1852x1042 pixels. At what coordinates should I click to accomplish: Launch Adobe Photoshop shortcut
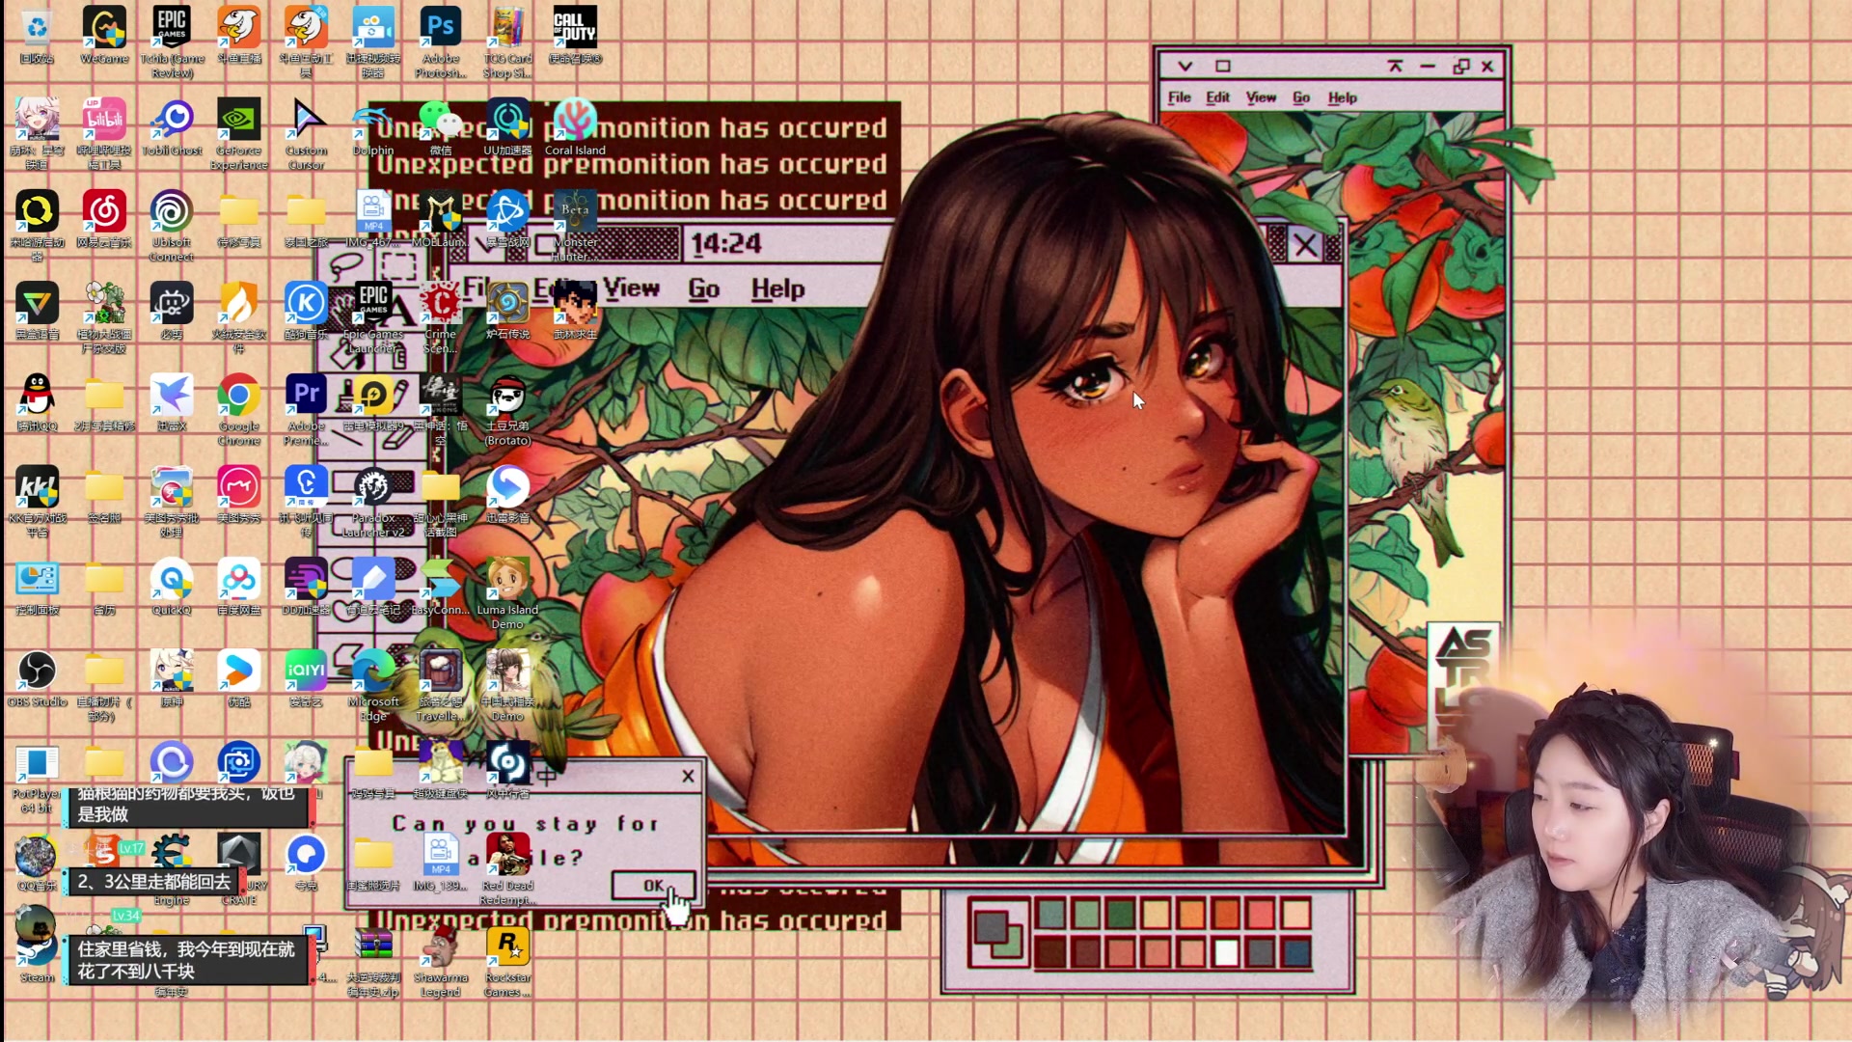coord(441,41)
